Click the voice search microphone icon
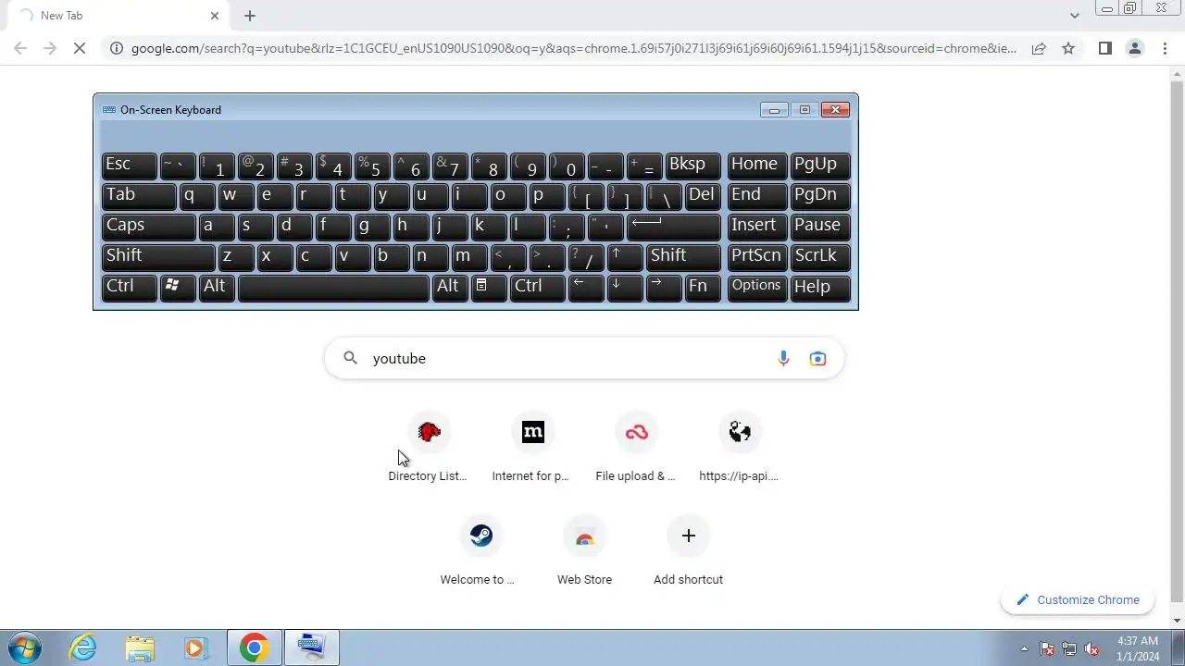This screenshot has height=666, width=1185. tap(783, 358)
